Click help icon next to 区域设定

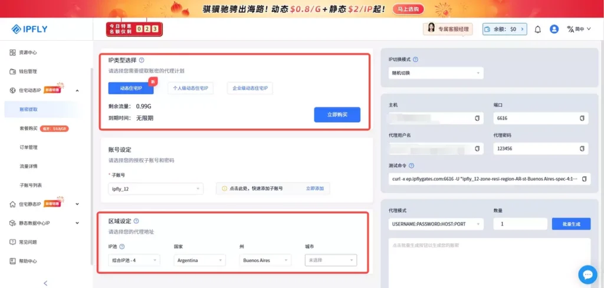(136, 221)
